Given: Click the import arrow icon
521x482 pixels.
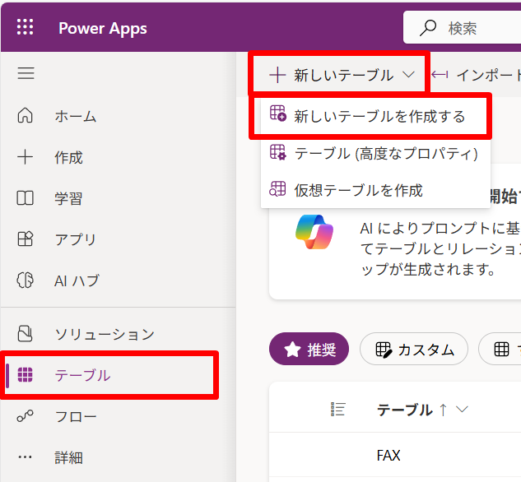Looking at the screenshot, I should coord(440,75).
